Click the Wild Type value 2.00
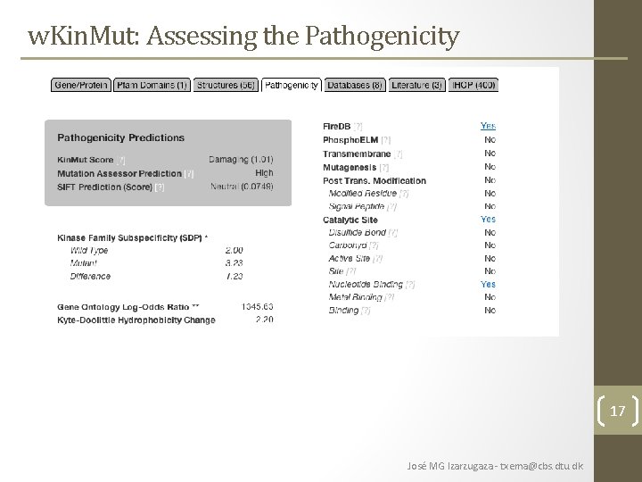The image size is (642, 482). pos(234,250)
